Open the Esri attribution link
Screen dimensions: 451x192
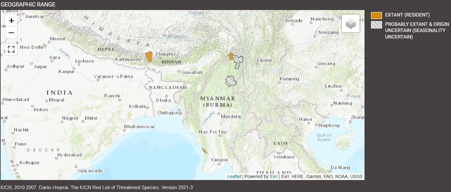click(x=273, y=176)
